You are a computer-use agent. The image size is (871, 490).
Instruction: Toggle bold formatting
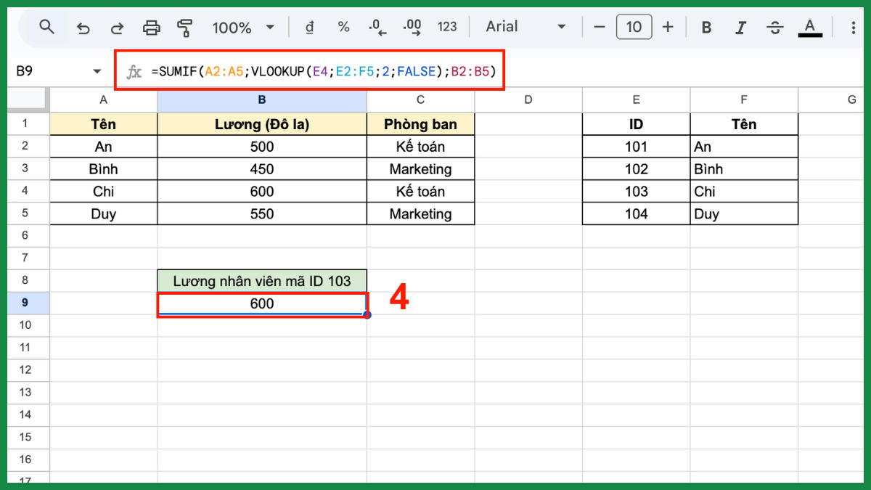click(706, 28)
